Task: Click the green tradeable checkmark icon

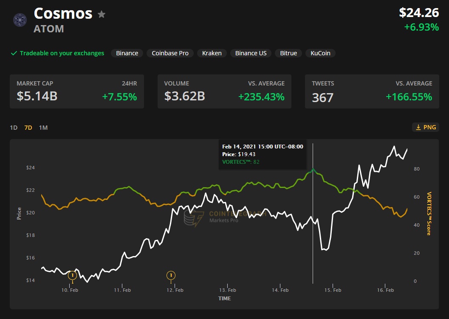Action: (14, 54)
